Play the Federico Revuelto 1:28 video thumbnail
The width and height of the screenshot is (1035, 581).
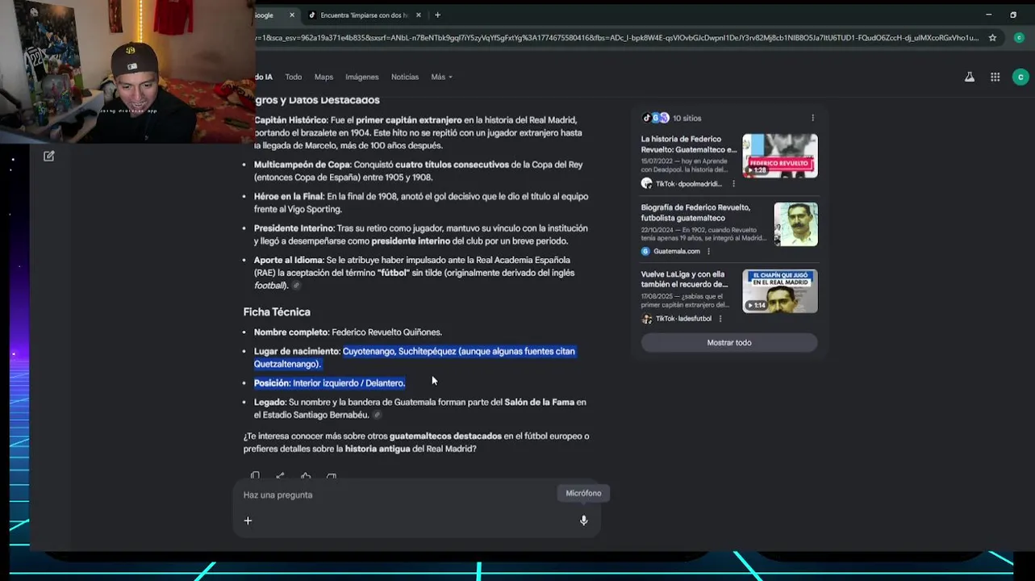pos(779,156)
